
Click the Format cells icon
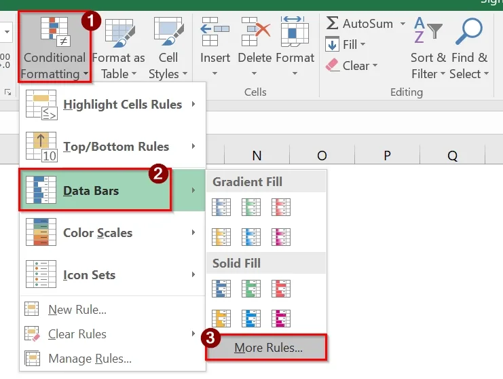(295, 31)
